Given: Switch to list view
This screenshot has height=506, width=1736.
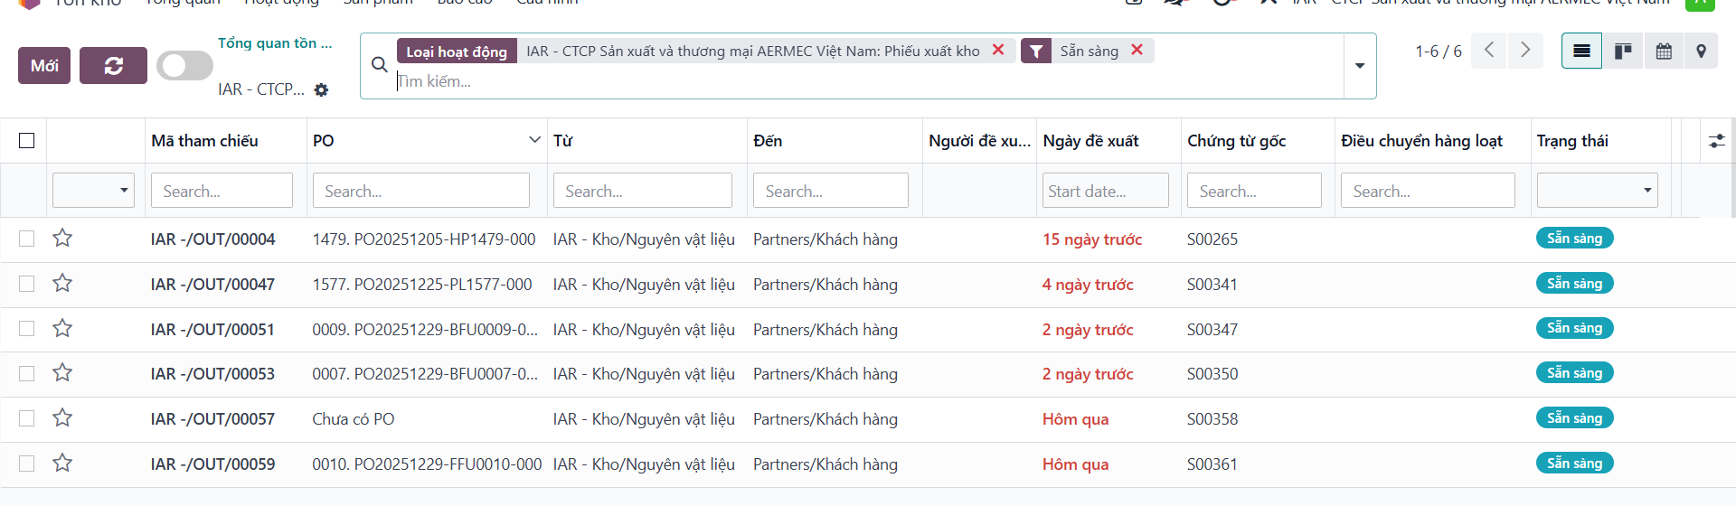Looking at the screenshot, I should tap(1581, 51).
